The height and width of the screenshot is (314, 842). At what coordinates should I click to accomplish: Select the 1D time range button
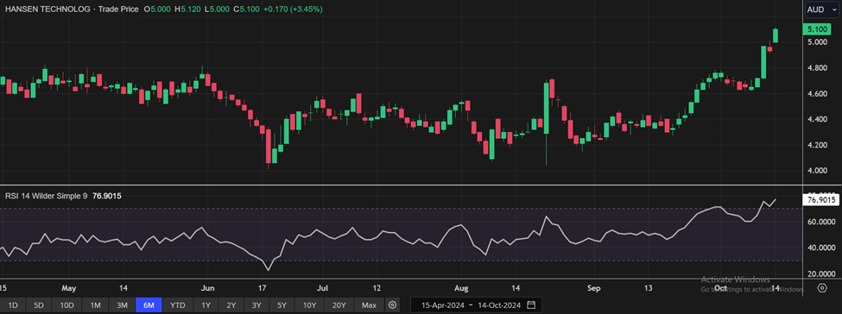click(x=14, y=305)
